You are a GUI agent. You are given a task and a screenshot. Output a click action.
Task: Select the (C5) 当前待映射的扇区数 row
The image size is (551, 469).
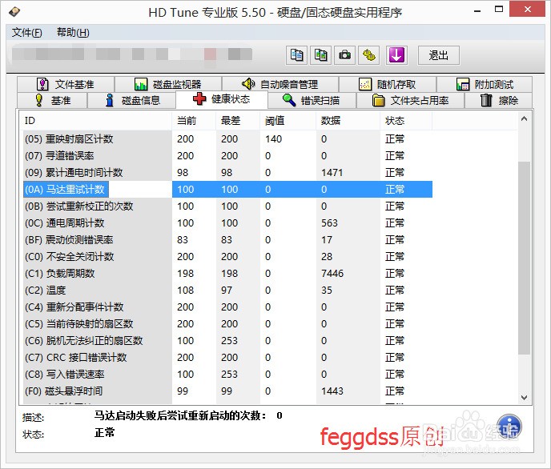[227, 324]
